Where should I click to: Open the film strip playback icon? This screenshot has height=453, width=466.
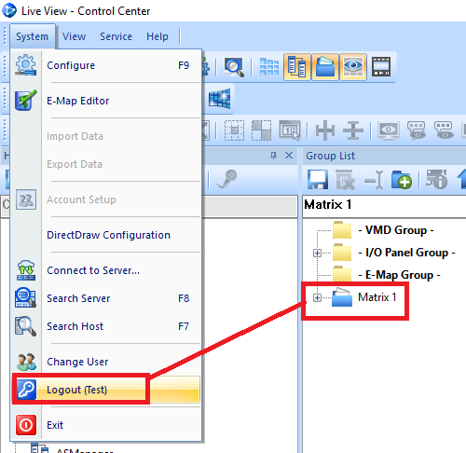(381, 66)
